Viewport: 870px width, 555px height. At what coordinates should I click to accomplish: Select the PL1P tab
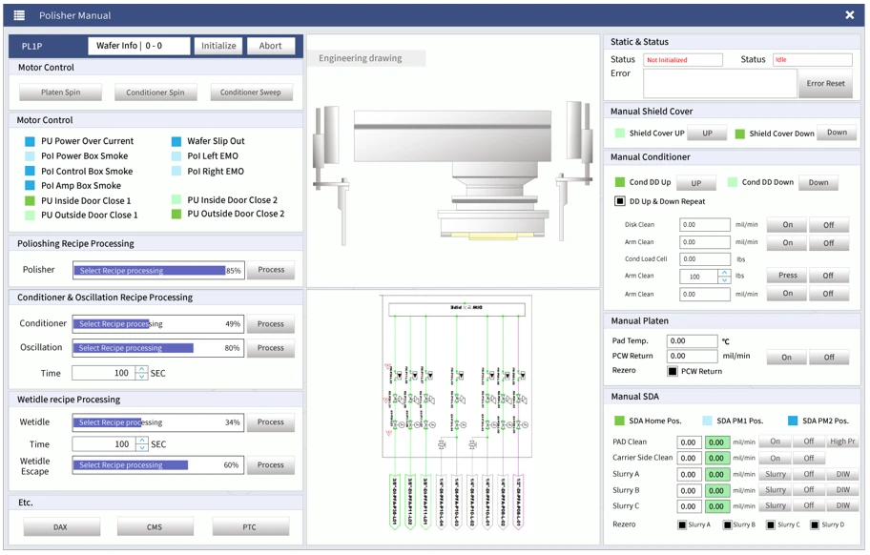pos(32,46)
